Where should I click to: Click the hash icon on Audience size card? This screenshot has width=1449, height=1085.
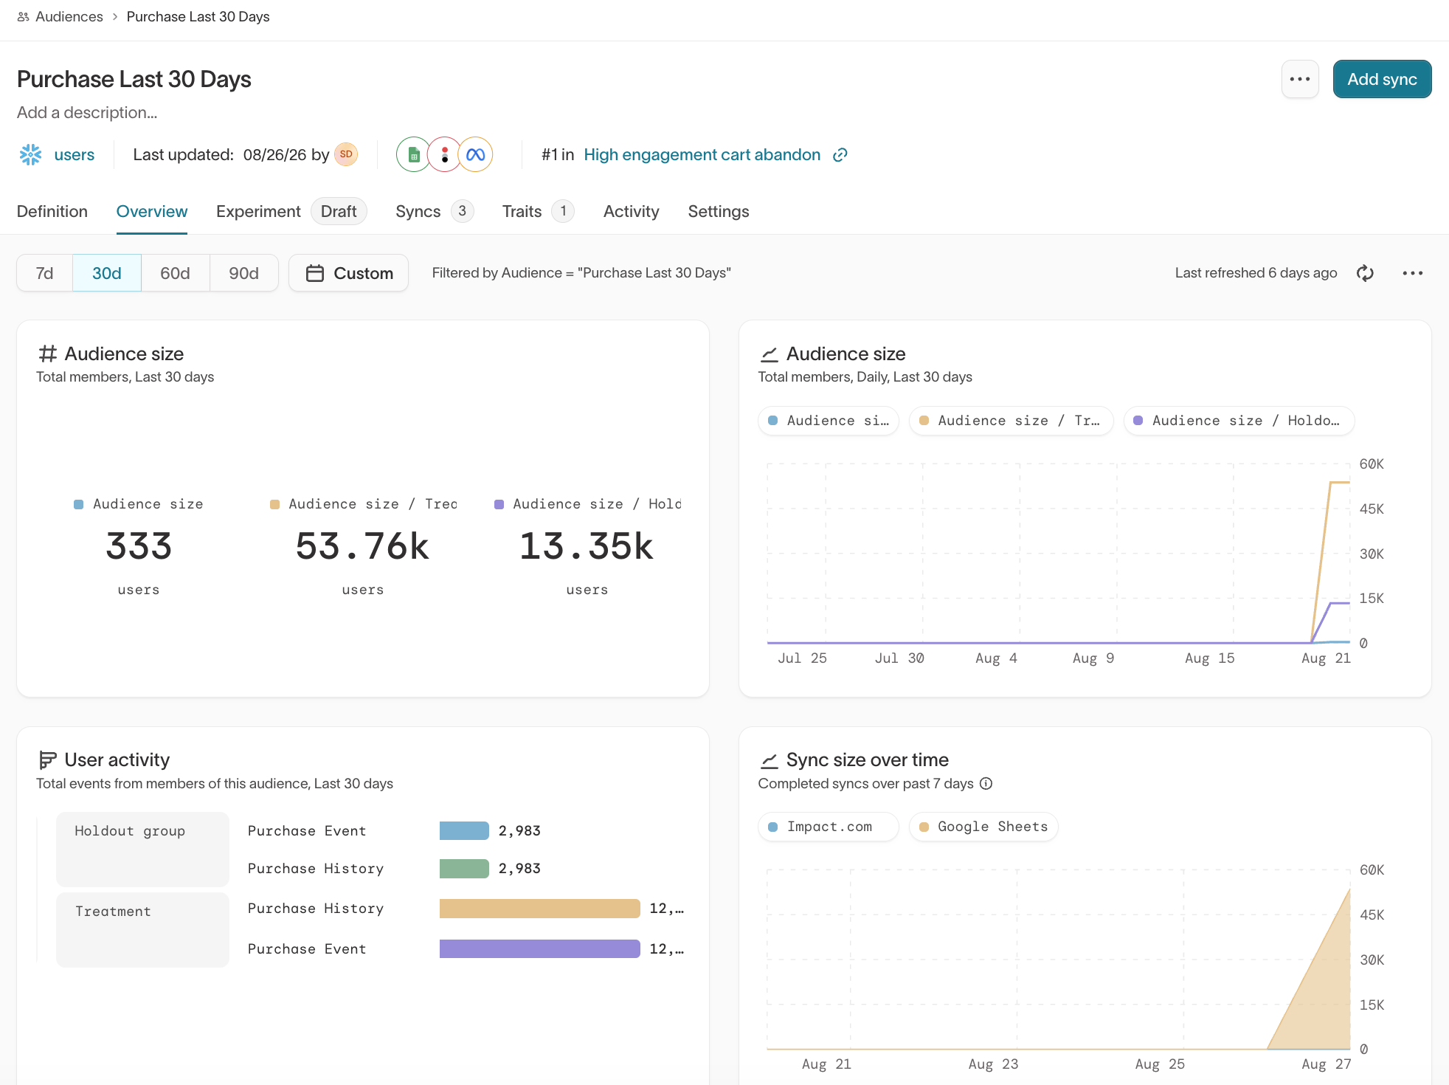click(48, 354)
